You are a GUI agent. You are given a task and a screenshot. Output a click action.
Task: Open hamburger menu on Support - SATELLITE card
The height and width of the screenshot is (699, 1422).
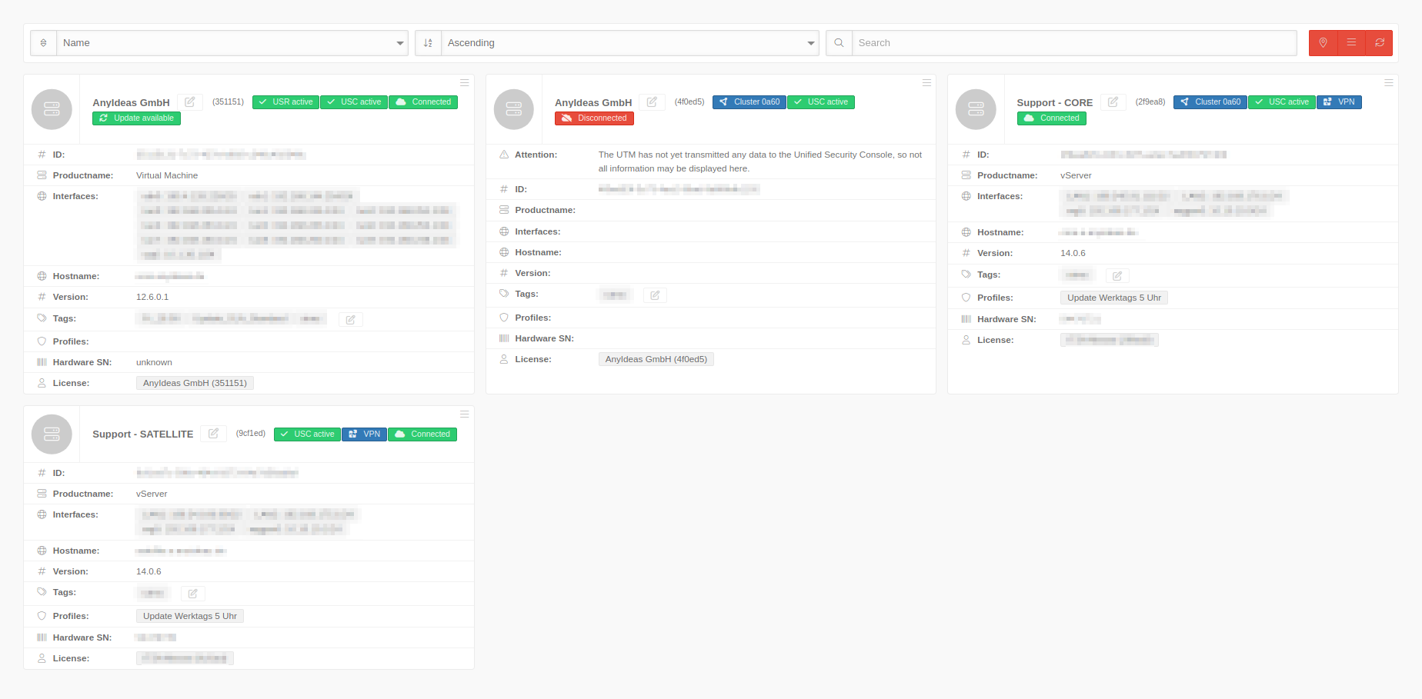(464, 414)
